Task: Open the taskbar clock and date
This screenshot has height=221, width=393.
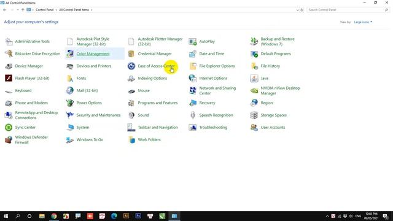Action: coord(371,216)
